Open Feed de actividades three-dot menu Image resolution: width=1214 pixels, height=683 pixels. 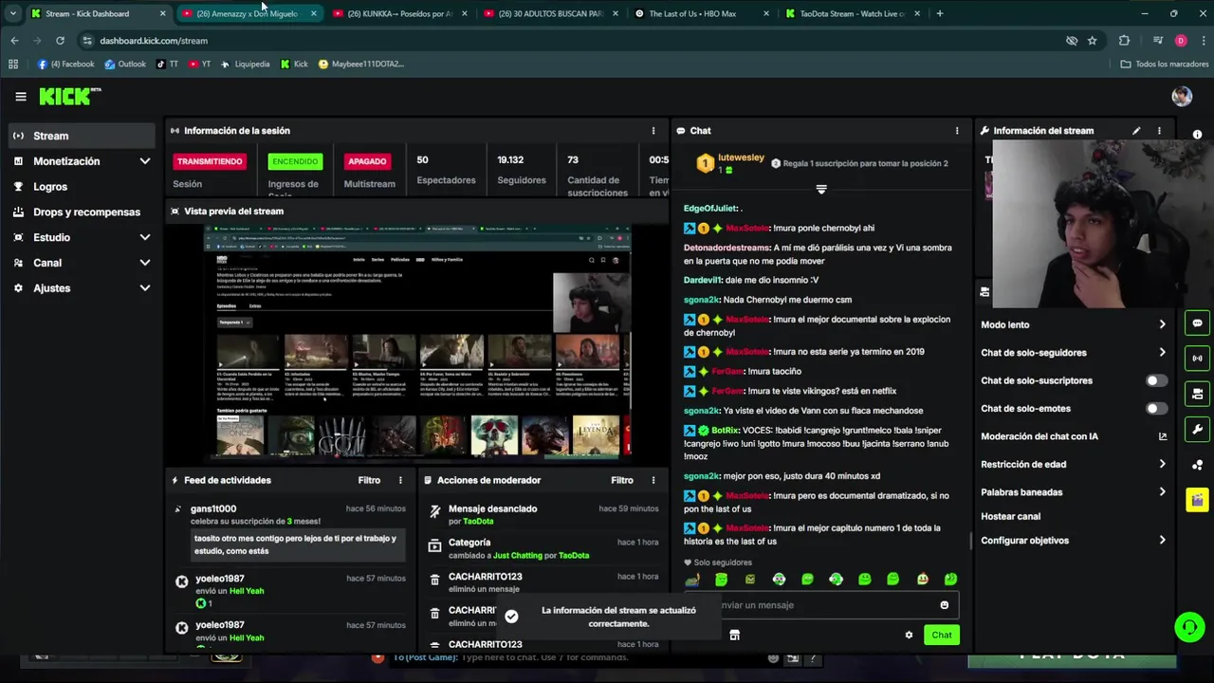point(400,480)
